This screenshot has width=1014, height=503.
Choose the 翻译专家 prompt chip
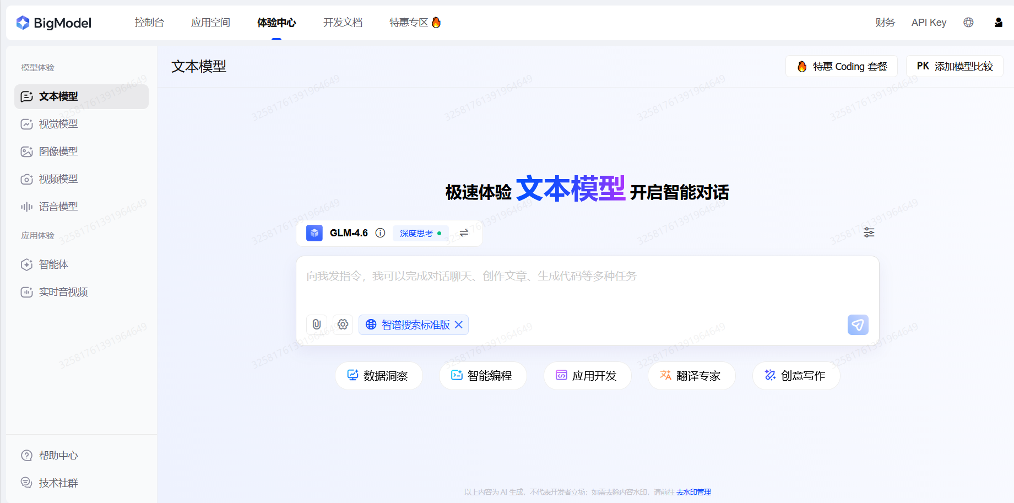tap(692, 376)
